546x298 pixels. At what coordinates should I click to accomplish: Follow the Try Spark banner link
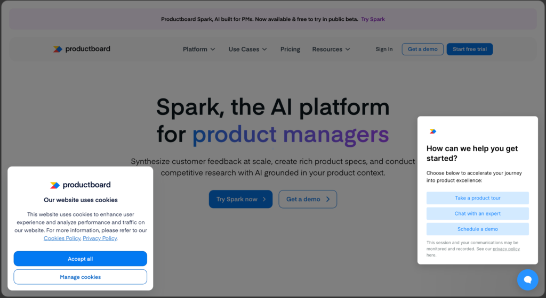point(373,19)
